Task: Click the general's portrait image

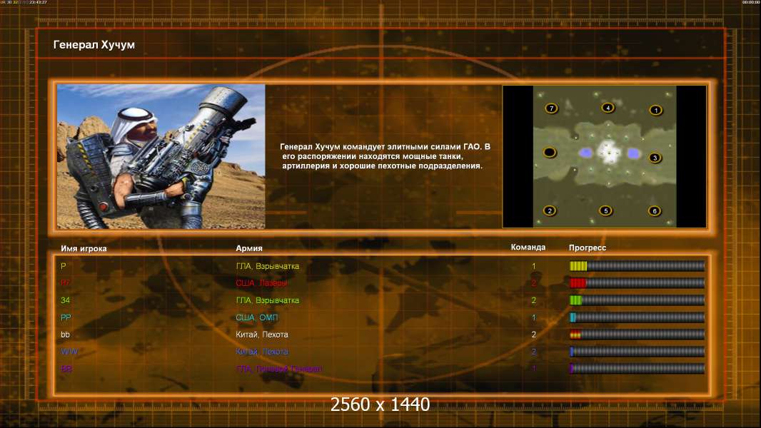Action: (x=161, y=156)
